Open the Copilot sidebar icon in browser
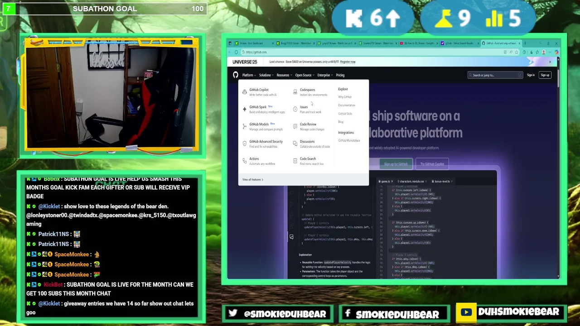 point(557,52)
